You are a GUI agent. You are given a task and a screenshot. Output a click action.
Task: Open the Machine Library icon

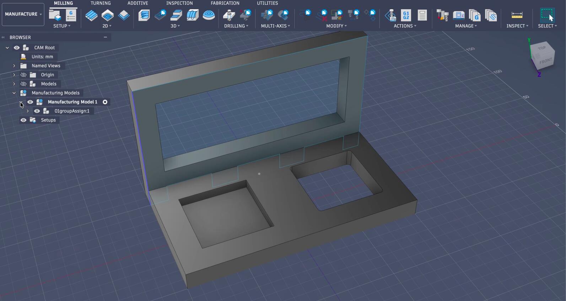pos(459,15)
